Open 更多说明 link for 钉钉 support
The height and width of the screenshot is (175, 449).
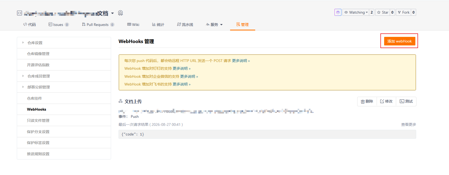point(182,68)
